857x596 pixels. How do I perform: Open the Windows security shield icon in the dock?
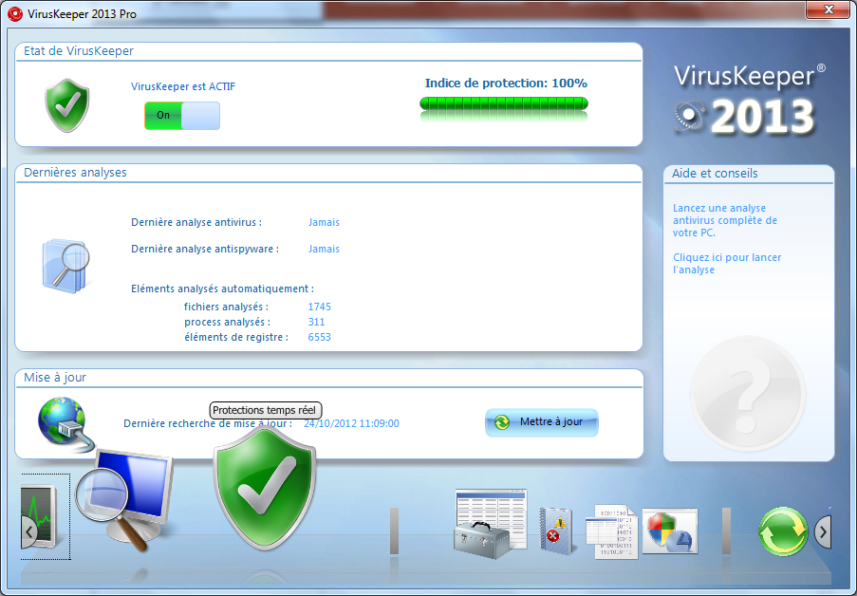tap(670, 531)
